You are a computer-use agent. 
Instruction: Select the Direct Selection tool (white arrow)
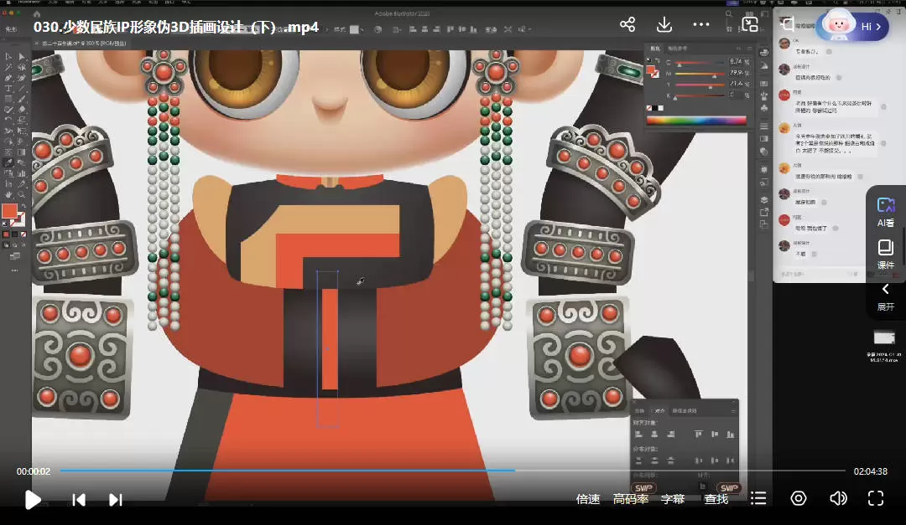[22, 57]
